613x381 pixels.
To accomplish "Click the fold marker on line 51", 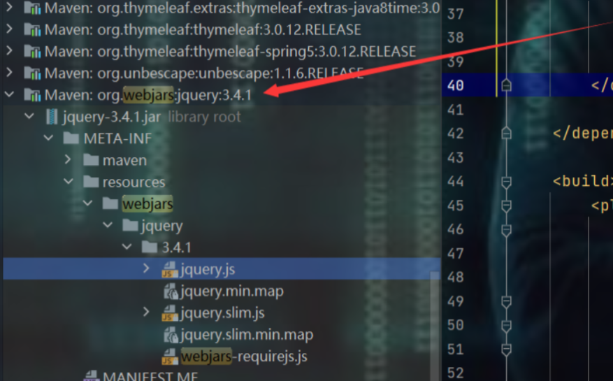I will [x=506, y=350].
